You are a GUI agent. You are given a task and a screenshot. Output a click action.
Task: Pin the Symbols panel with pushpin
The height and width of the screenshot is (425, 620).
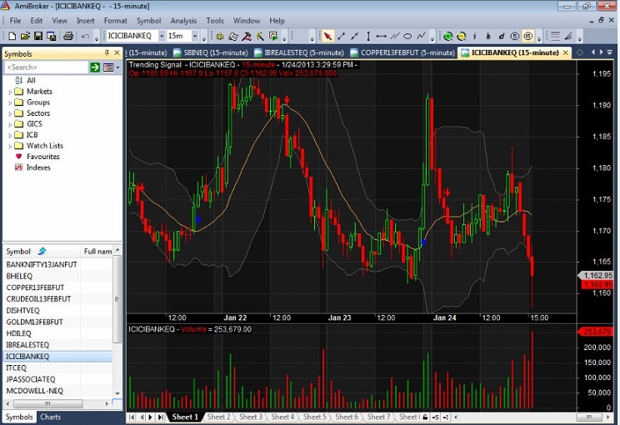(x=107, y=53)
